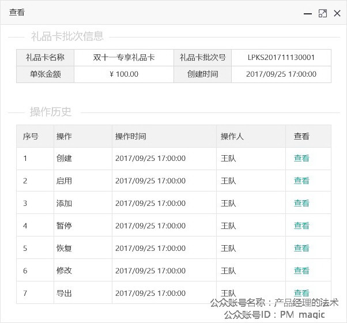This screenshot has height=323, width=347.
Task: Click the 操作历史 section heading
Action: 51,112
